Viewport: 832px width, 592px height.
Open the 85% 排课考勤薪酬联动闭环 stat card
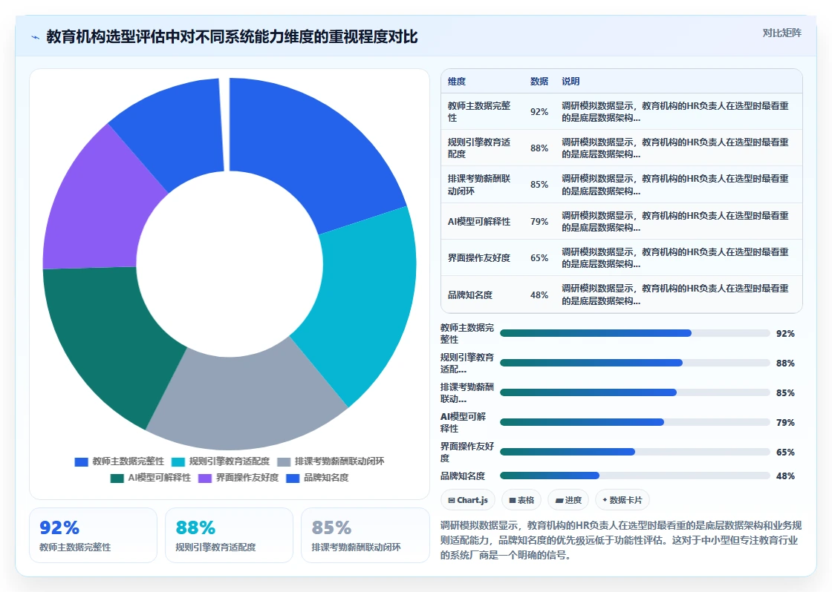click(365, 536)
